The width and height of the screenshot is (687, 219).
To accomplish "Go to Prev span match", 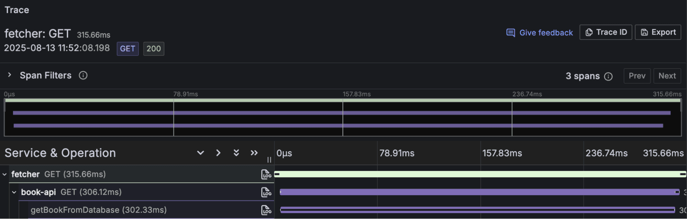I will pyautogui.click(x=637, y=76).
